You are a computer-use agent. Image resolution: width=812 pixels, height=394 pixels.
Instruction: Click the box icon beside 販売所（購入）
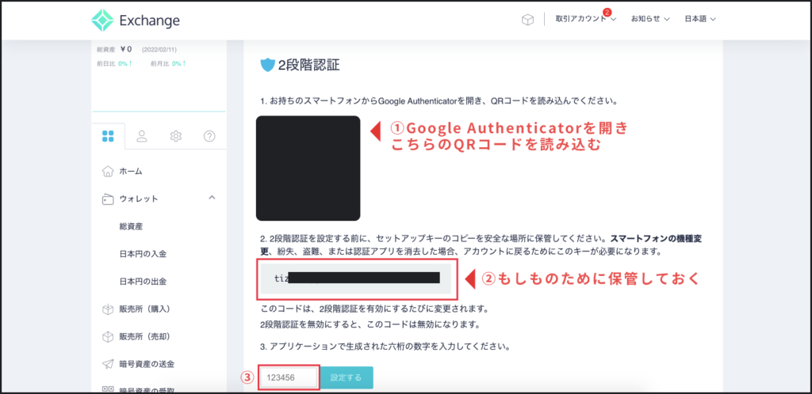(x=108, y=309)
